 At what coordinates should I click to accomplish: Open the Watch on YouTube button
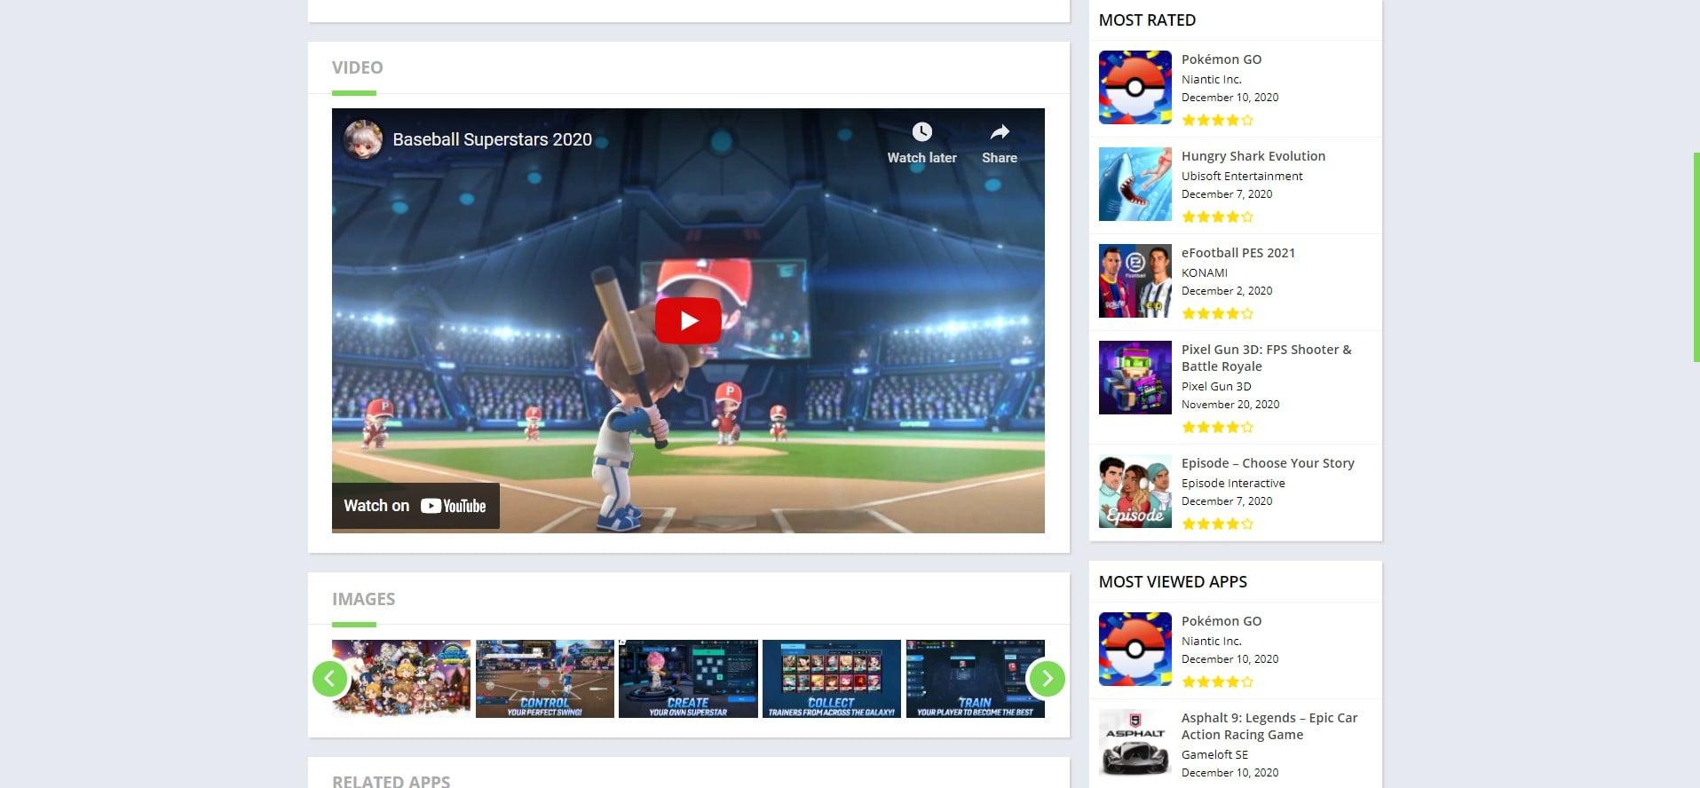click(x=415, y=506)
